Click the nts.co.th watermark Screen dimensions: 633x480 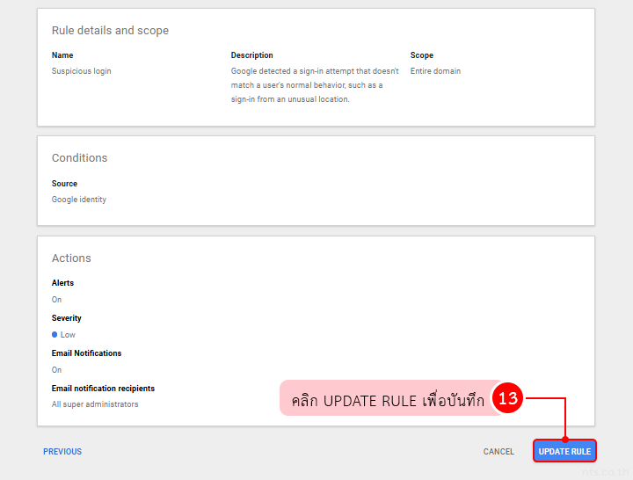(x=600, y=470)
